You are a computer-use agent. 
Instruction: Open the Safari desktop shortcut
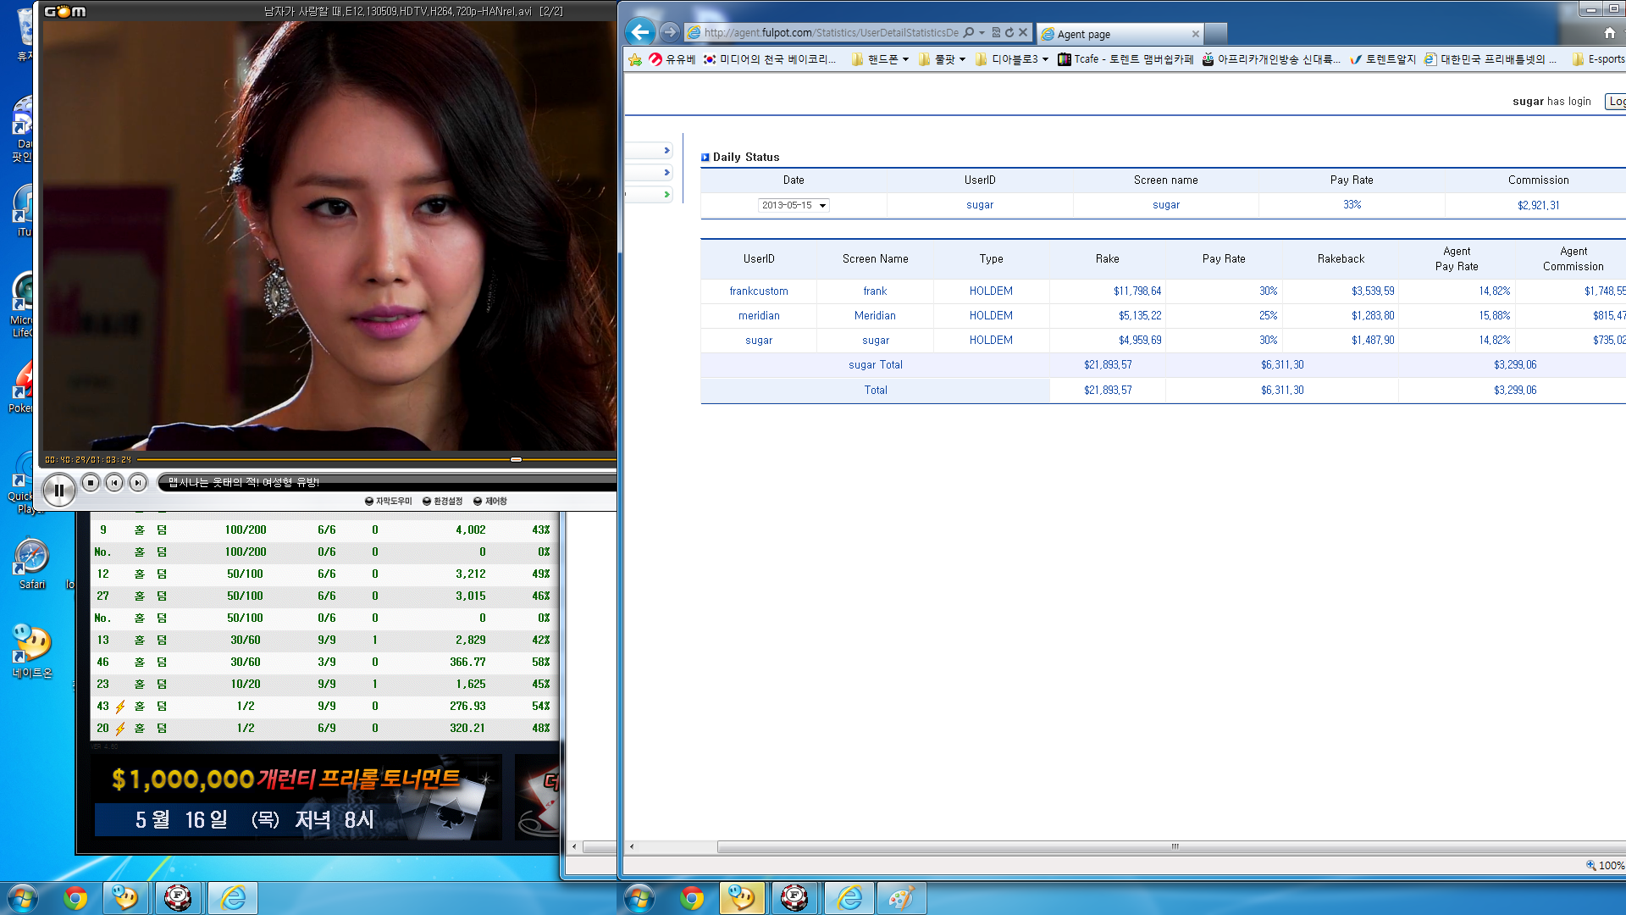[32, 563]
